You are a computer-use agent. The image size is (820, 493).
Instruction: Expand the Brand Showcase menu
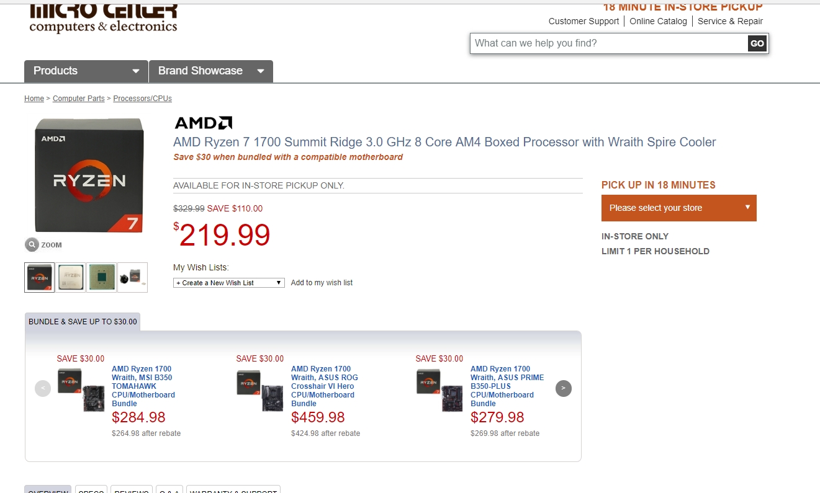[x=211, y=71]
